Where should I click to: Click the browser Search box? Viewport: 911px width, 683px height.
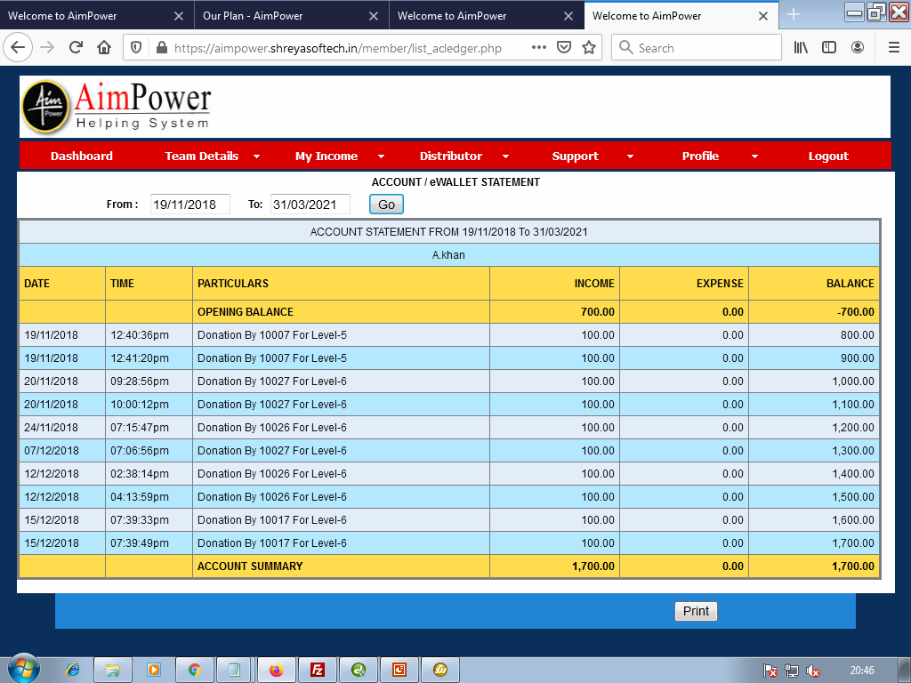pyautogui.click(x=696, y=48)
